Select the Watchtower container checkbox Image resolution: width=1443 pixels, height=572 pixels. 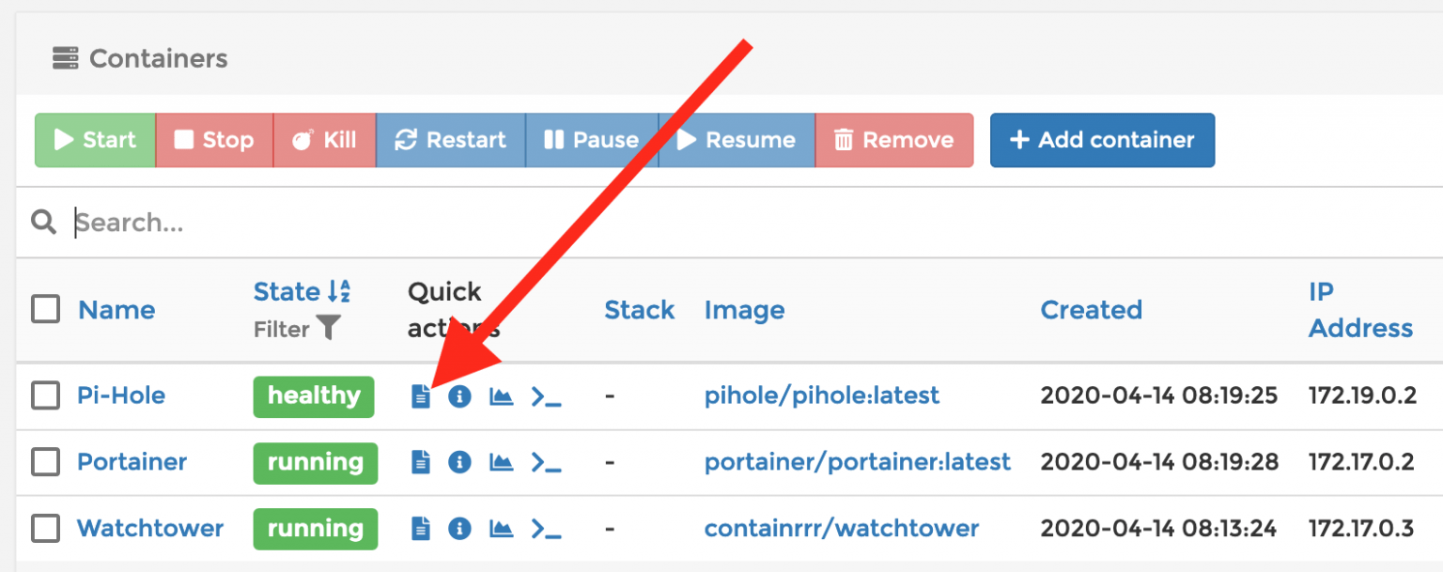(x=45, y=529)
